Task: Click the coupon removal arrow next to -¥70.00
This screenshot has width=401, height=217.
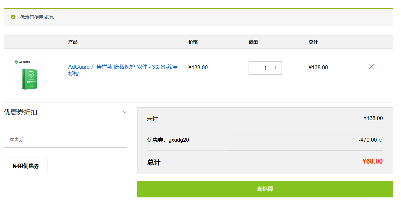Action: pyautogui.click(x=381, y=140)
